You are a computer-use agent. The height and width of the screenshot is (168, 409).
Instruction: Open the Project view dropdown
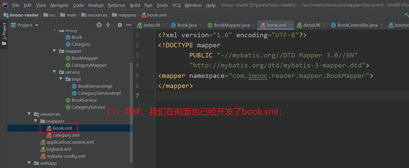(37, 25)
